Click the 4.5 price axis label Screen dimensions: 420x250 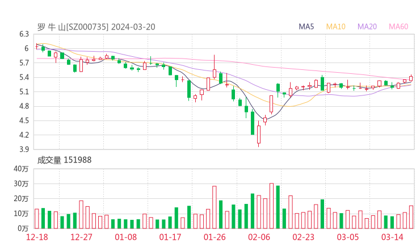coord(24,120)
